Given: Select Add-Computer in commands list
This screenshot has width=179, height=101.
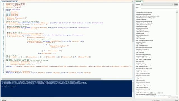Looking at the screenshot, I should 139,77.
